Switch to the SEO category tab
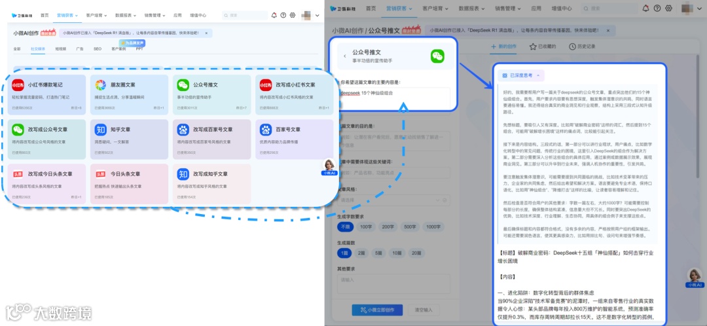Screen dimensions: 707x326 pos(98,48)
